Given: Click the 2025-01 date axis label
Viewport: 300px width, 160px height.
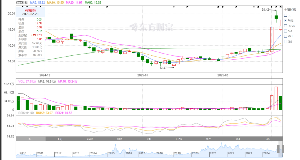Looking at the screenshot, I should (143, 75).
